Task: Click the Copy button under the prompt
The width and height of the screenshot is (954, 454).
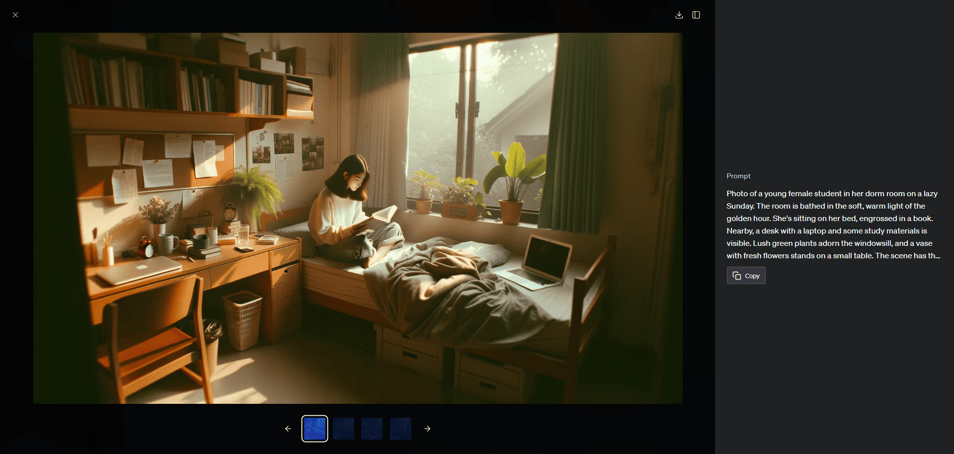Action: pos(746,276)
